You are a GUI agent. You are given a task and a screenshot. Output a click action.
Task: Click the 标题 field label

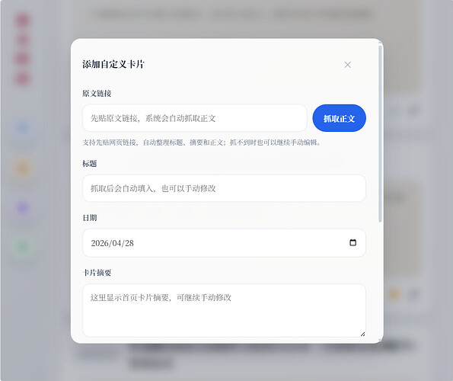click(x=90, y=164)
